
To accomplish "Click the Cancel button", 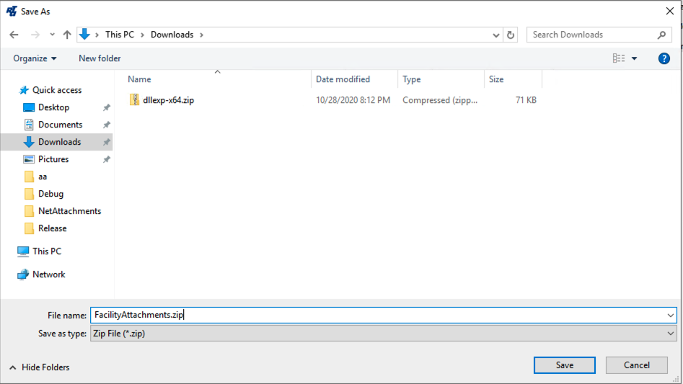I will coord(636,365).
